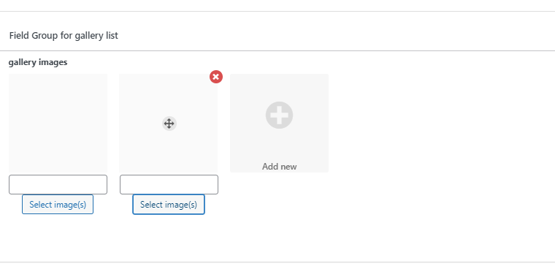Select the first empty gallery image placeholder
This screenshot has height=269, width=555.
click(x=58, y=123)
